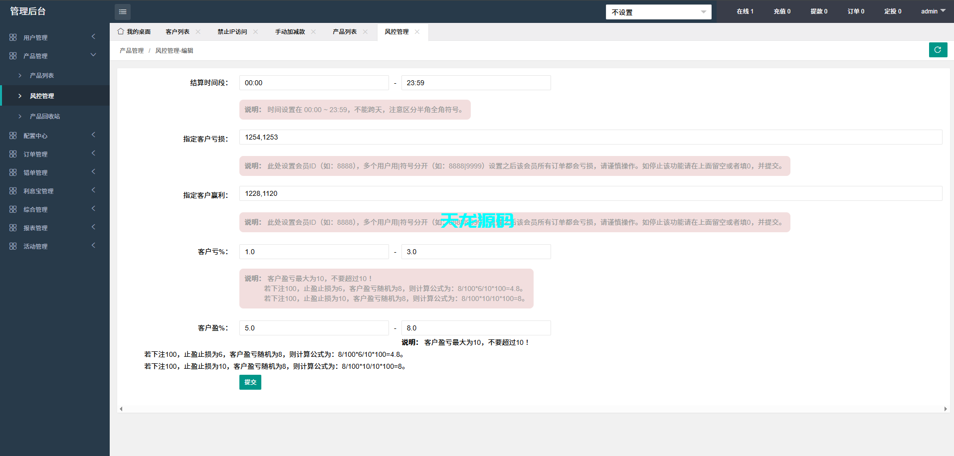Select the 报表管理 sidebar icon

click(x=12, y=227)
